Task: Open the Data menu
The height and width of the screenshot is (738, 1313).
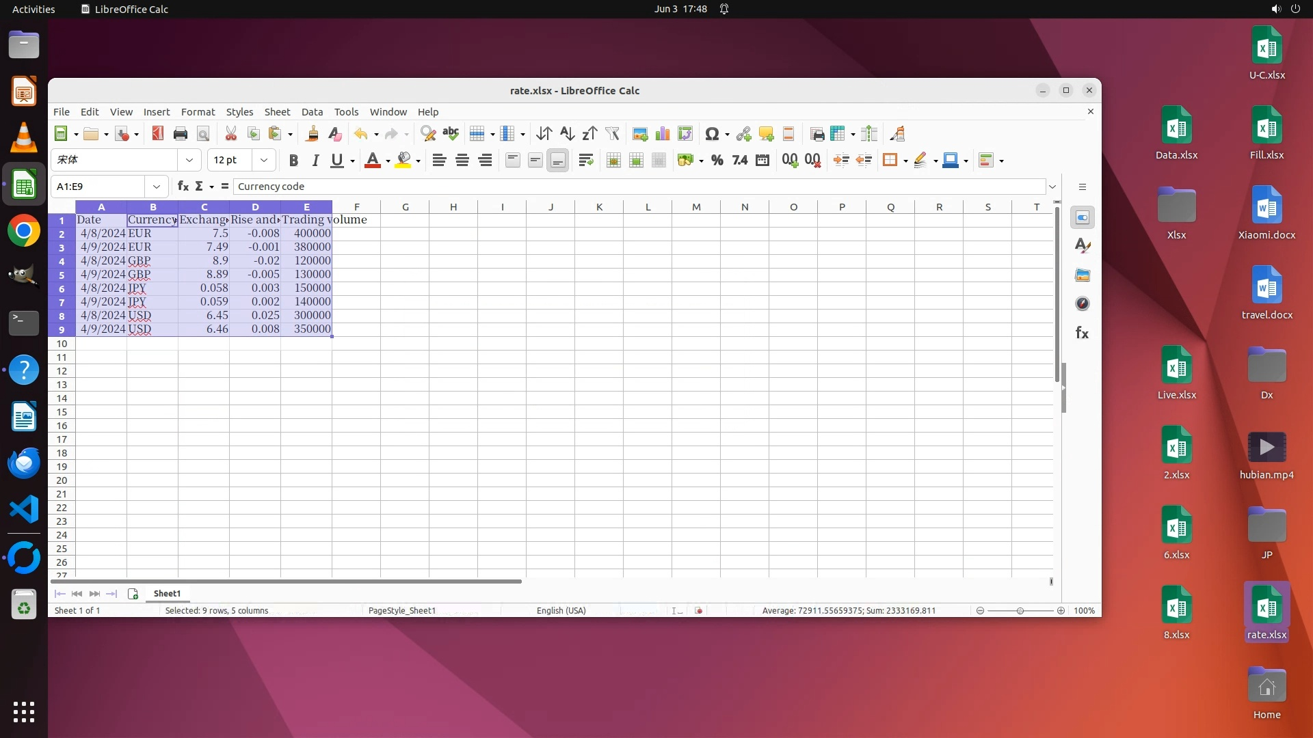Action: pos(312,112)
